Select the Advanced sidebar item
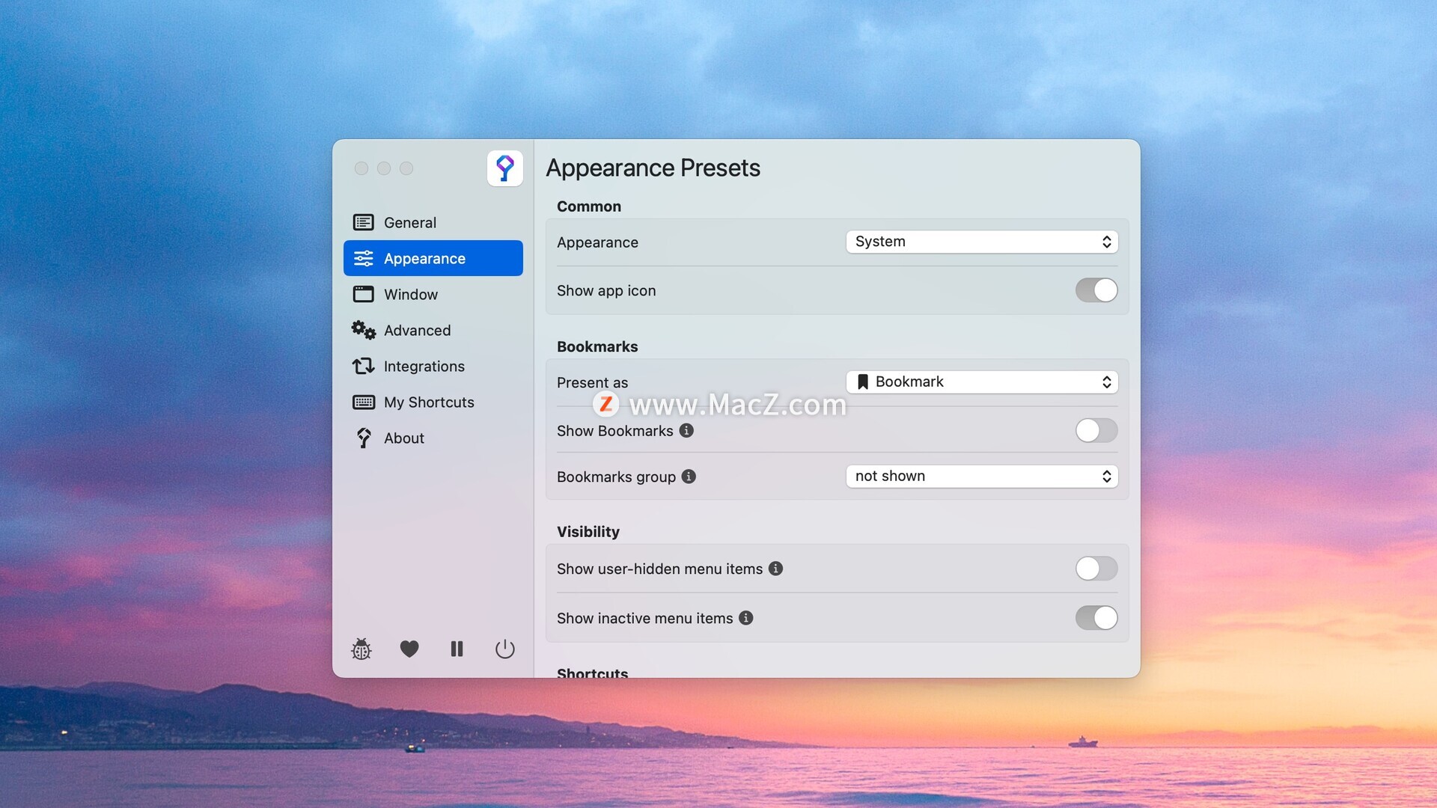Viewport: 1437px width, 808px height. pos(417,331)
